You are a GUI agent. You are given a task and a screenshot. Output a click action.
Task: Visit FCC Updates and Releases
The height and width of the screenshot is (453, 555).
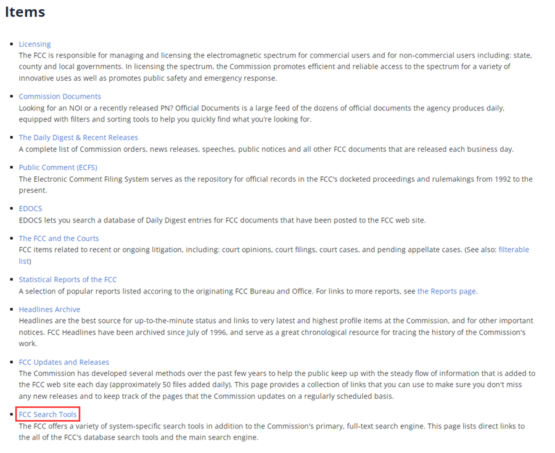(x=64, y=362)
